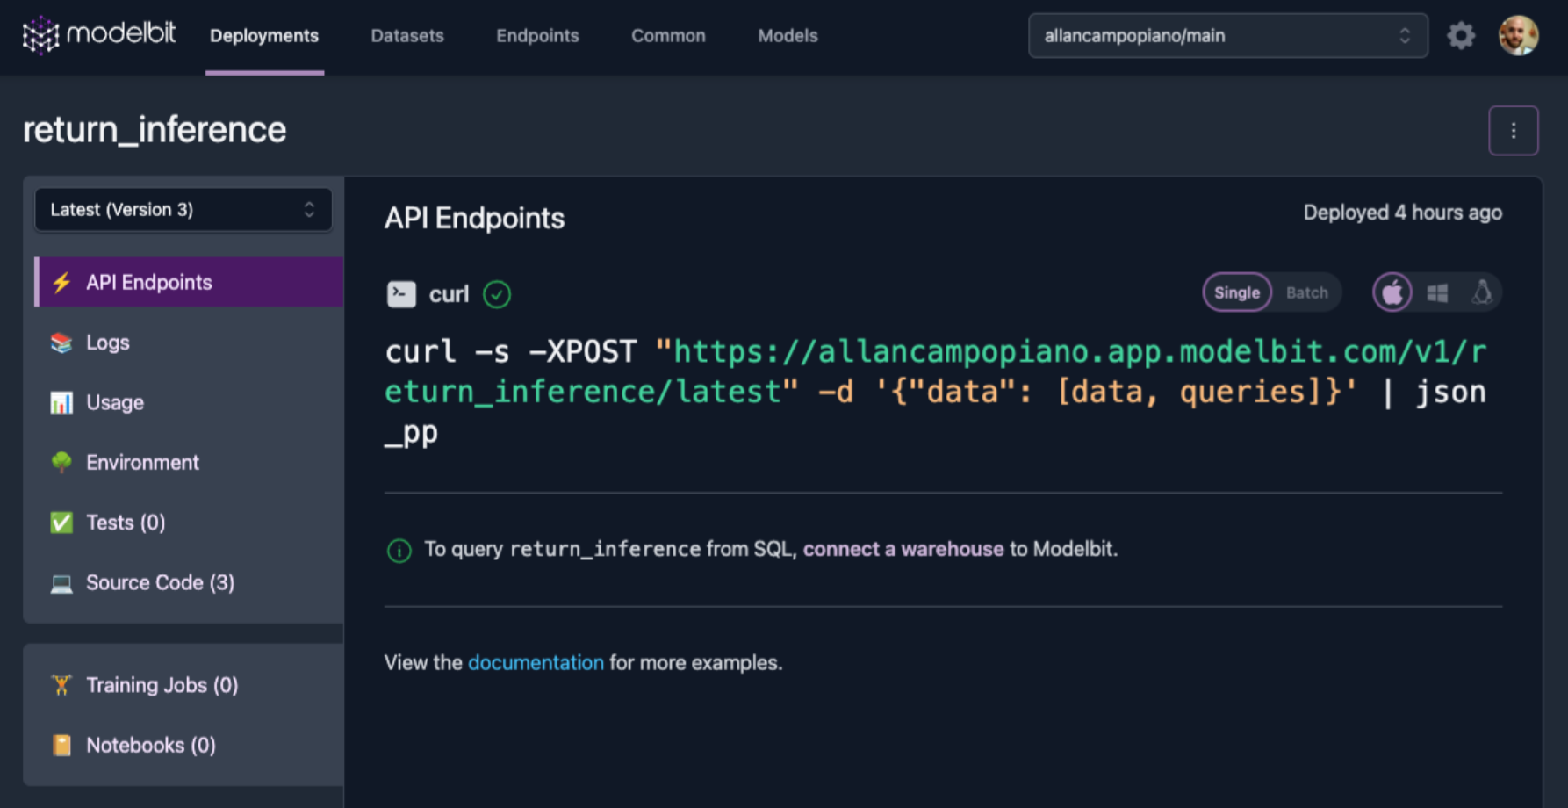The image size is (1568, 808).
Task: Open Source Code (3) in the sidebar
Action: click(189, 583)
